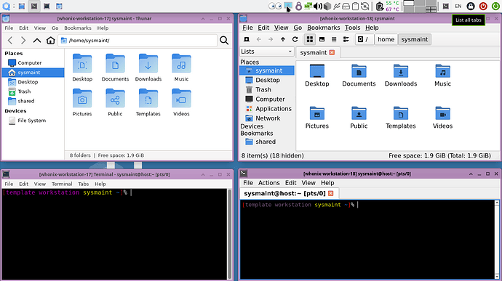Reload the folder in right file manager
Viewport: 502px width, 281px height.
295,39
